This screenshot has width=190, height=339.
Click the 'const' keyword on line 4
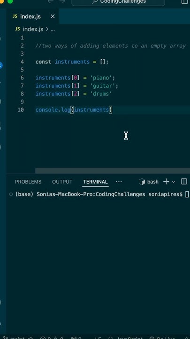coord(43,62)
